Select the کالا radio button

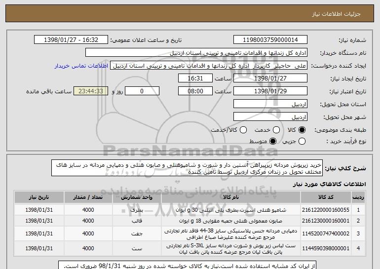tap(302, 130)
